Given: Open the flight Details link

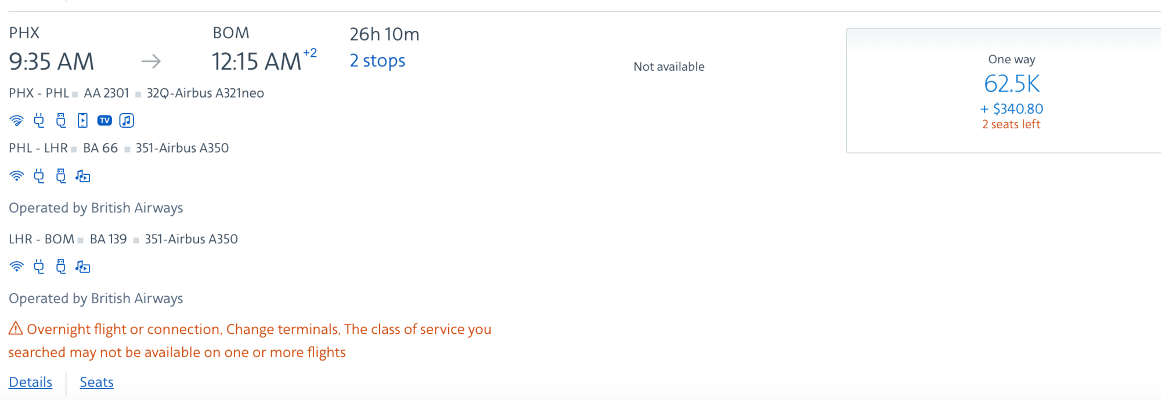Looking at the screenshot, I should tap(30, 382).
